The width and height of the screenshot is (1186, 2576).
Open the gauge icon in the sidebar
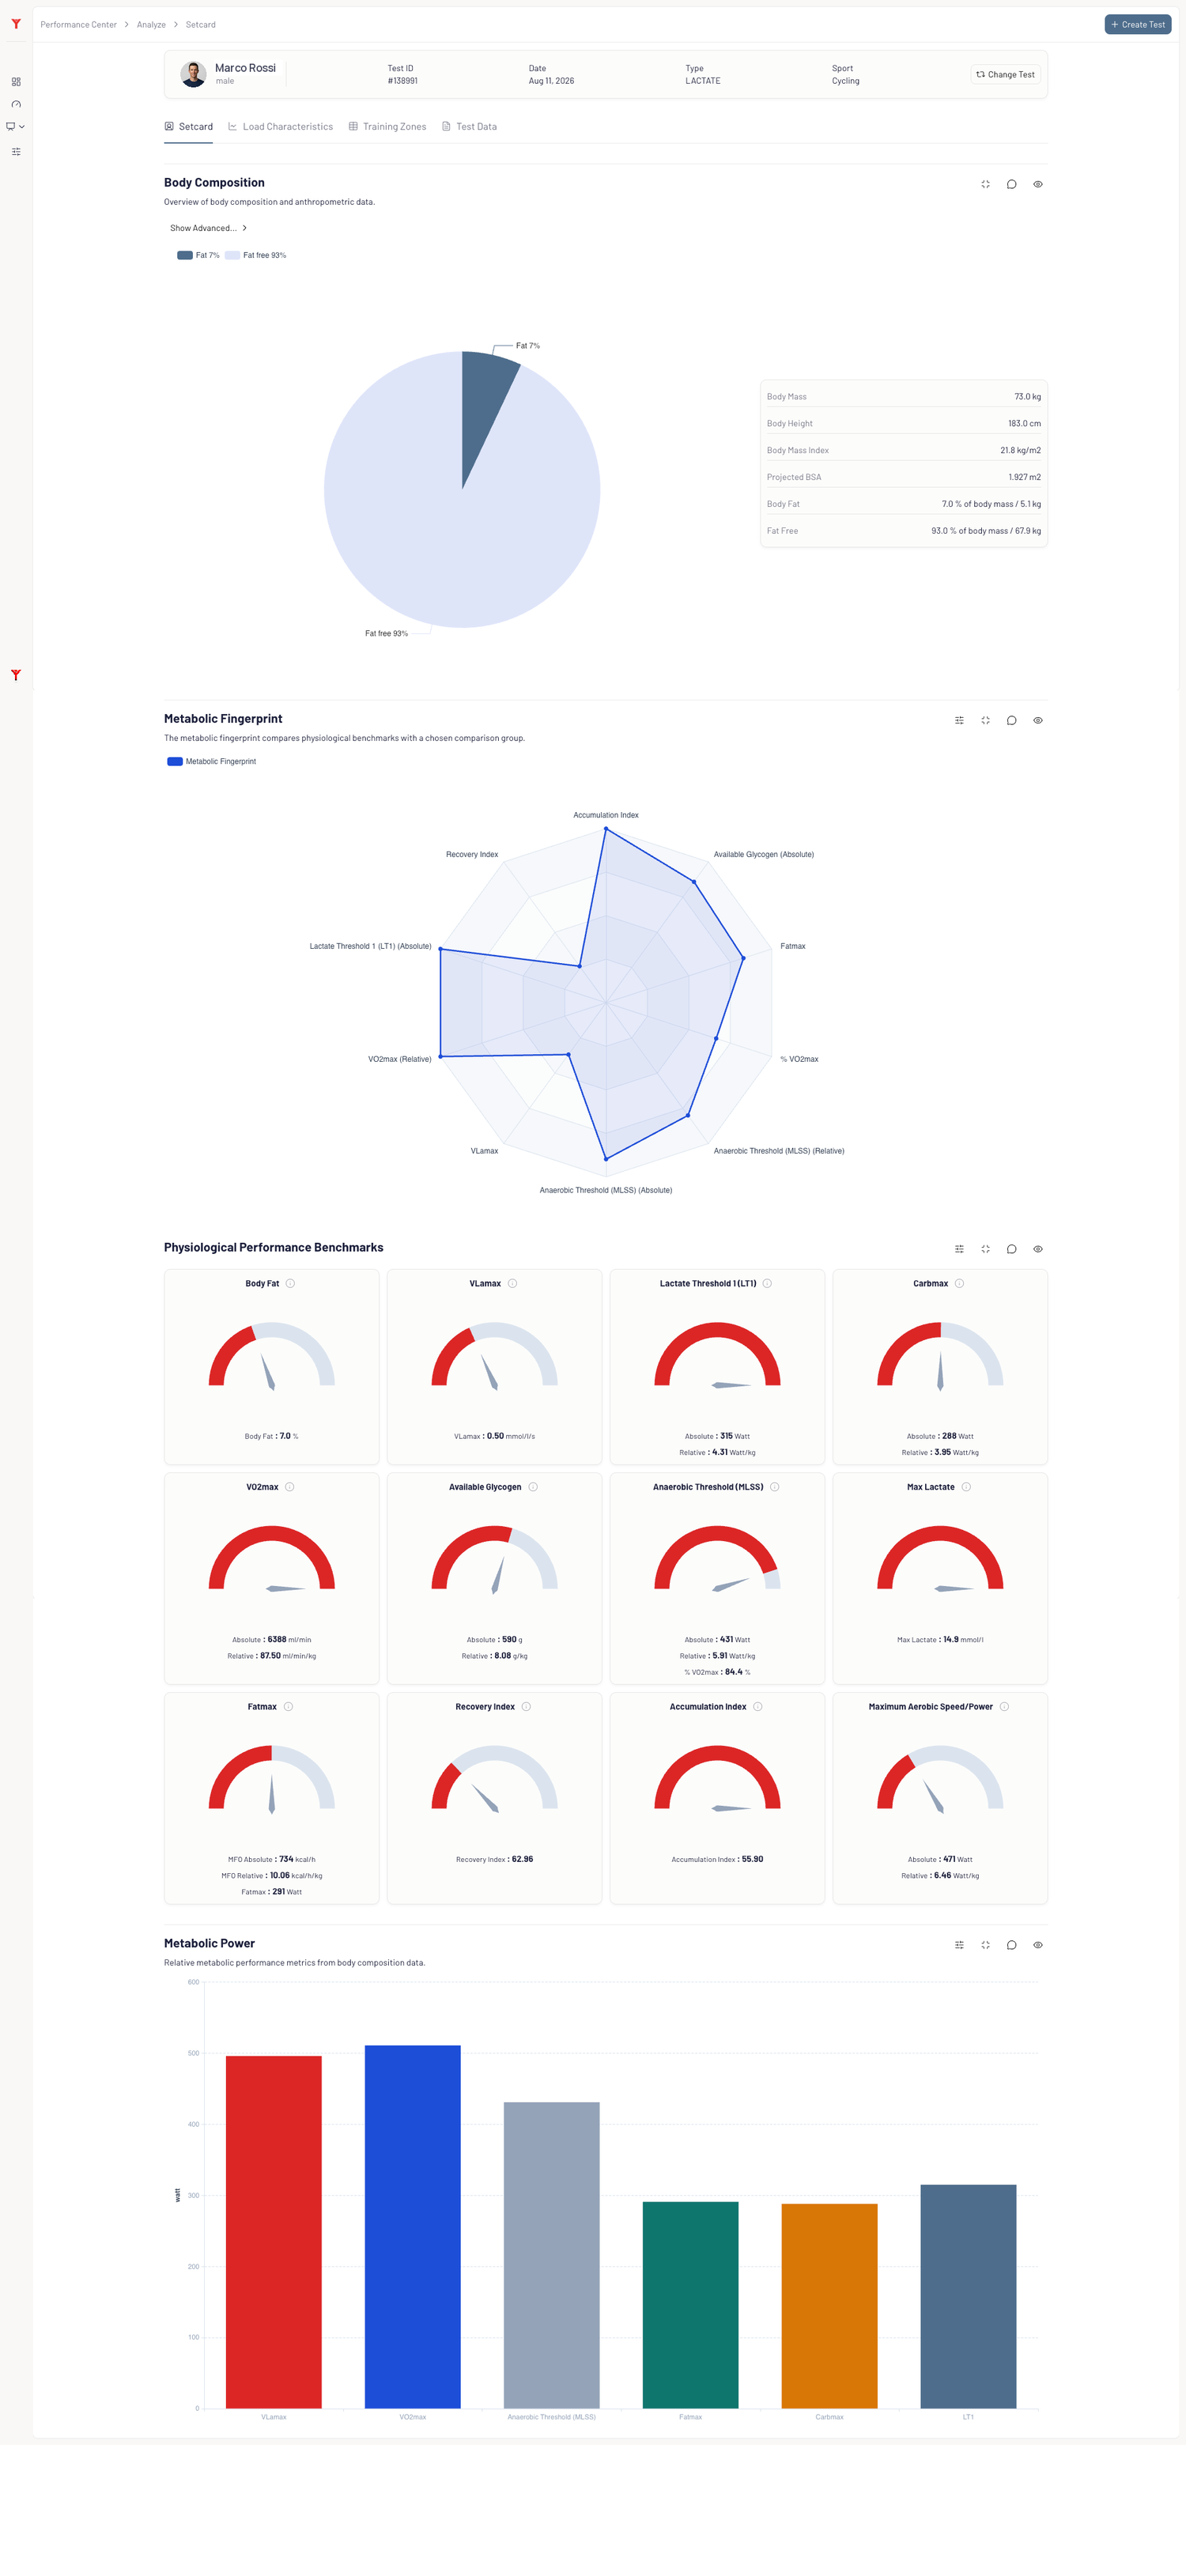[x=16, y=104]
